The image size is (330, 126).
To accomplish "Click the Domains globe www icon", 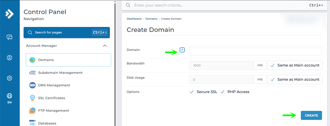I will pyautogui.click(x=32, y=60).
